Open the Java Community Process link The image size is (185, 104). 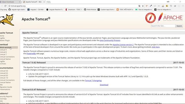point(110,40)
